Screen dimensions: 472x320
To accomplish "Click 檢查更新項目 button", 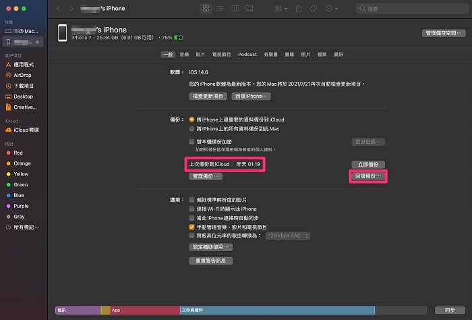I will (208, 96).
